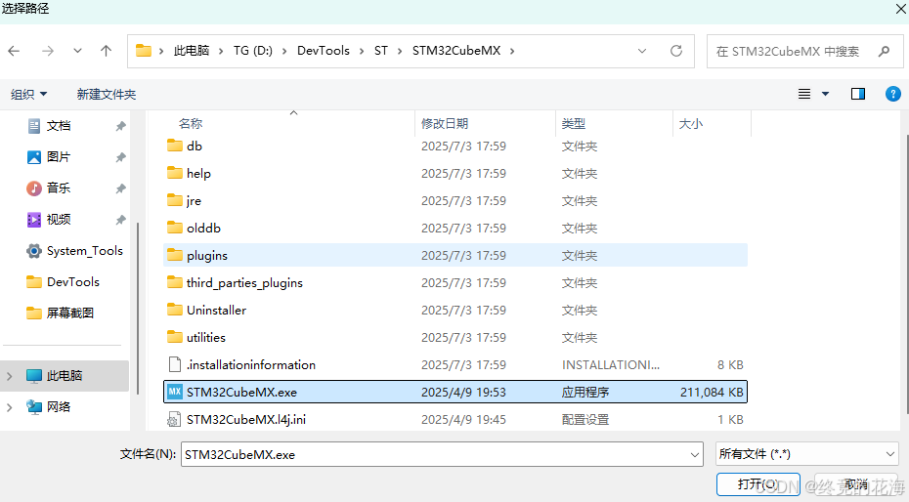Screen dimensions: 909x502
Task: Go back with the left arrow
Action: click(x=14, y=51)
